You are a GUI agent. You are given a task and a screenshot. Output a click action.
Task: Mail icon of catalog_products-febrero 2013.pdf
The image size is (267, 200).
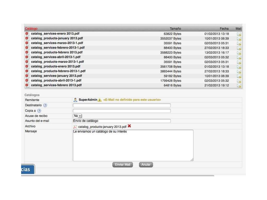[239, 53]
